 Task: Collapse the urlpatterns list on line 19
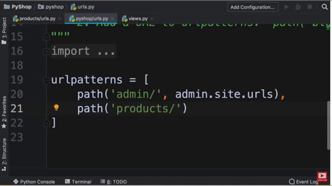(x=46, y=81)
